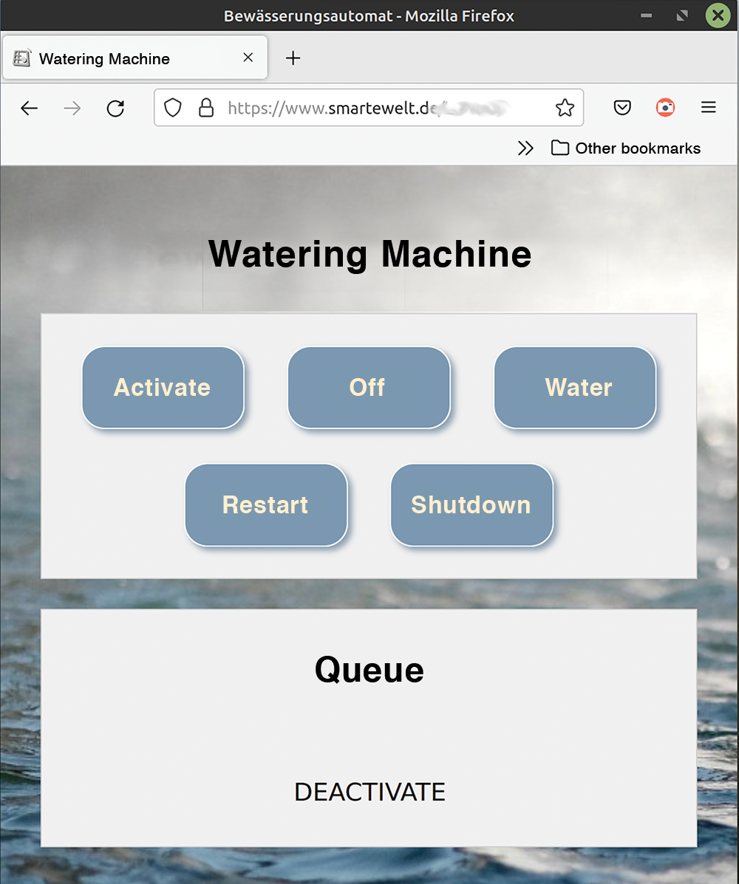This screenshot has width=739, height=884.
Task: Select the Watering Machine tab
Action: (x=134, y=58)
